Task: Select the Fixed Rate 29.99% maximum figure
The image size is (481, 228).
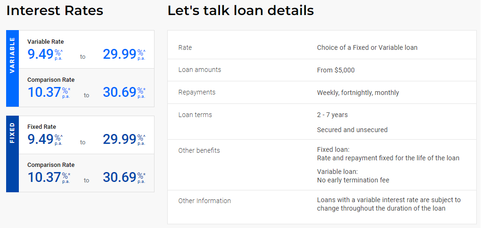Action: (x=124, y=139)
